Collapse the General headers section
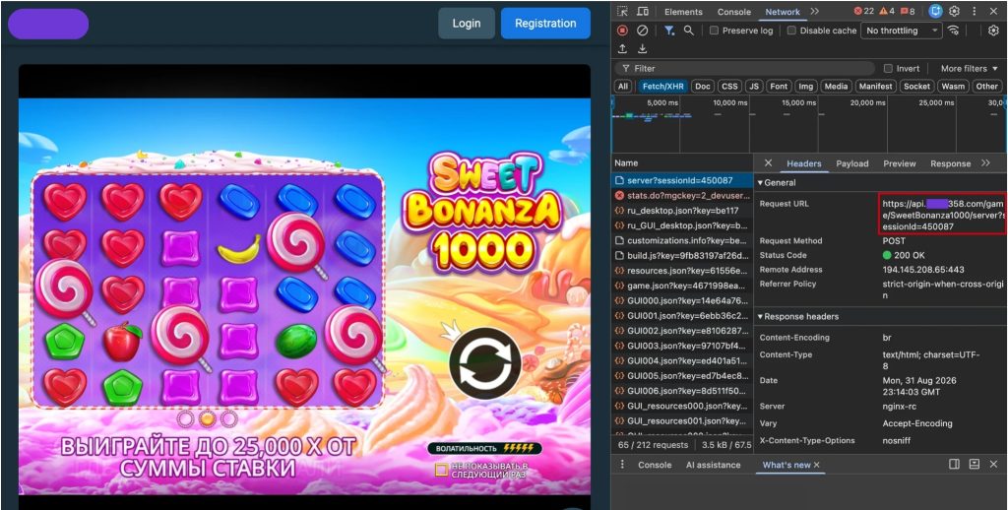The image size is (1008, 510). pyautogui.click(x=778, y=183)
